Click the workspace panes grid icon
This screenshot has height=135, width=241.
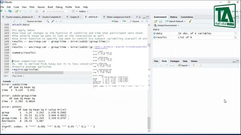click(x=73, y=11)
